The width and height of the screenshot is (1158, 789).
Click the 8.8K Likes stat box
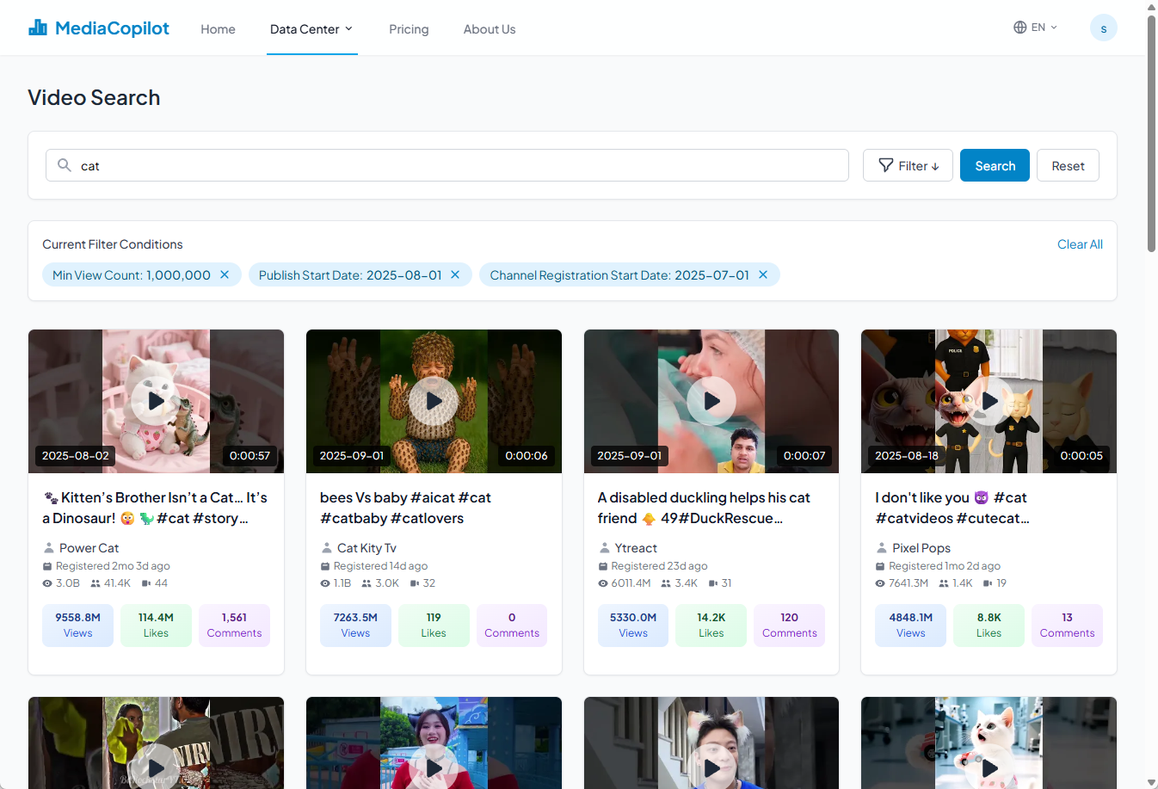point(989,626)
